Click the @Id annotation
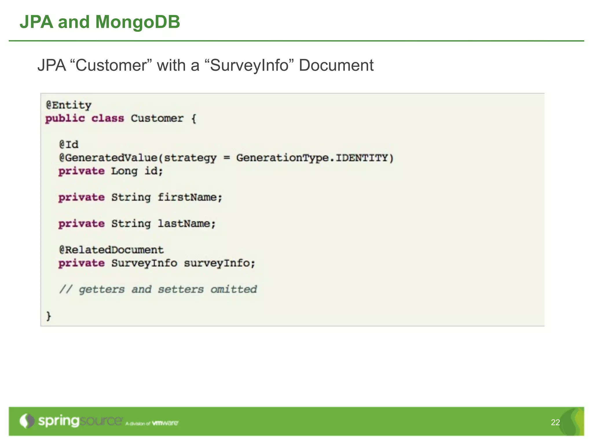This screenshot has height=444, width=593. [x=69, y=144]
